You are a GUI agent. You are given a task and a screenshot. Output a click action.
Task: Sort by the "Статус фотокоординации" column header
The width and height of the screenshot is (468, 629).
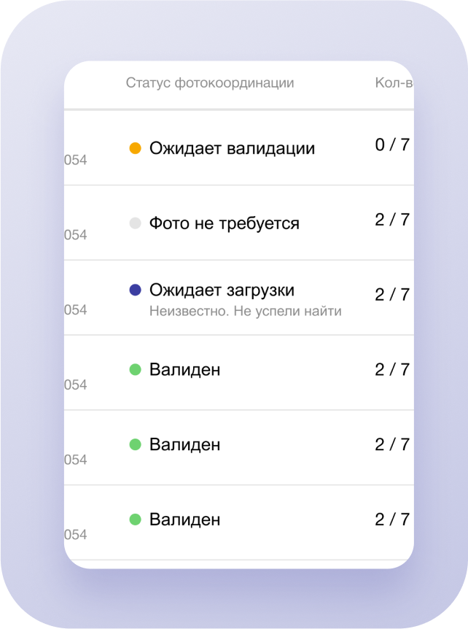pos(210,83)
